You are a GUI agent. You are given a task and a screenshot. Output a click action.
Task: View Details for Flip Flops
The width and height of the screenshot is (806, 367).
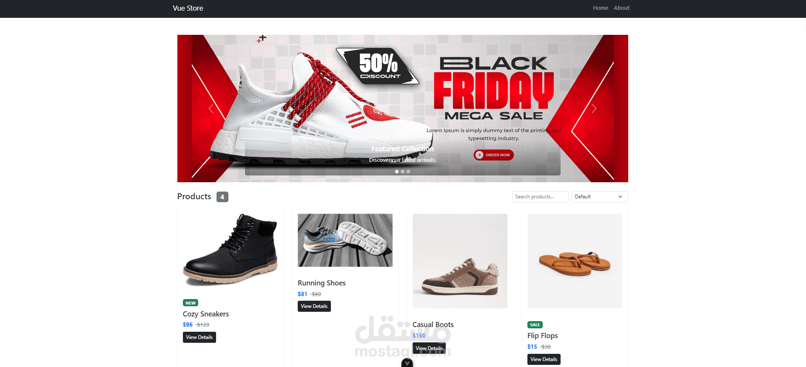(x=544, y=359)
